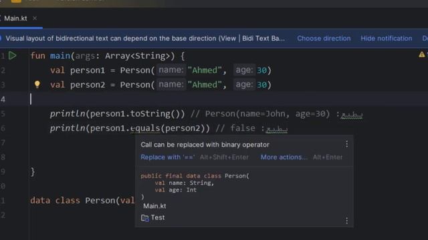The image size is (428, 240).
Task: Click the name: hint on person1 line
Action: click(171, 70)
